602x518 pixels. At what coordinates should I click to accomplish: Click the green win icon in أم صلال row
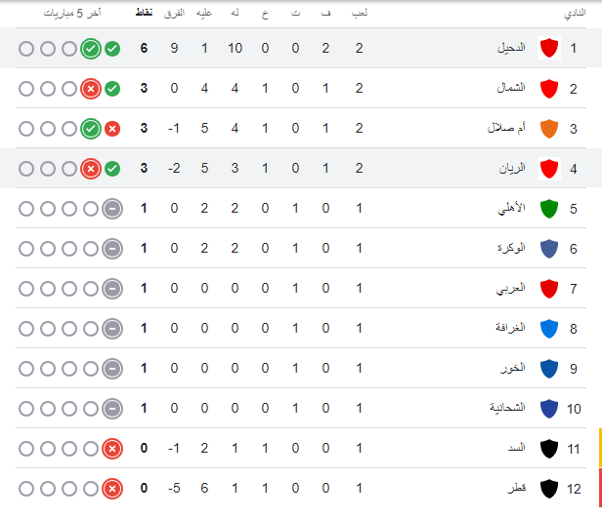90,129
